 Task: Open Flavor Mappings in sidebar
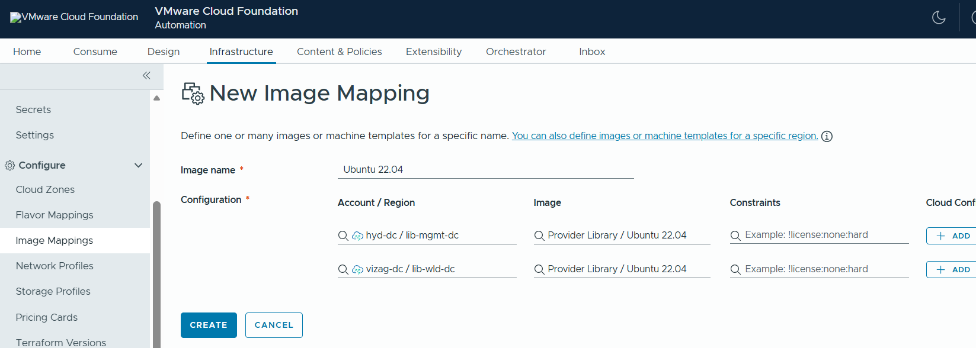[55, 215]
